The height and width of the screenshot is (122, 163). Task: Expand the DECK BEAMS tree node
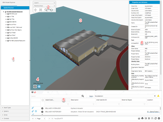(x=6, y=22)
